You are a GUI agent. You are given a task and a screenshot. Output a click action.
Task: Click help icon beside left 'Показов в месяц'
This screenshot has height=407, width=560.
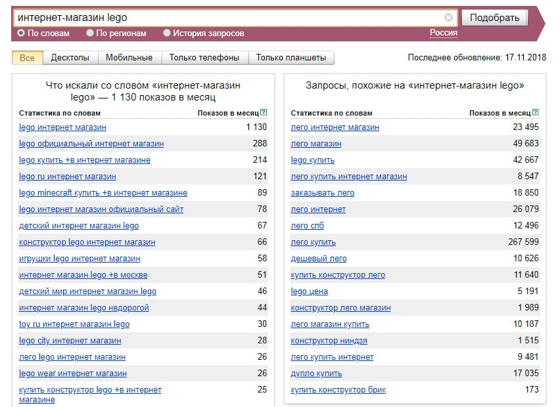tap(264, 113)
